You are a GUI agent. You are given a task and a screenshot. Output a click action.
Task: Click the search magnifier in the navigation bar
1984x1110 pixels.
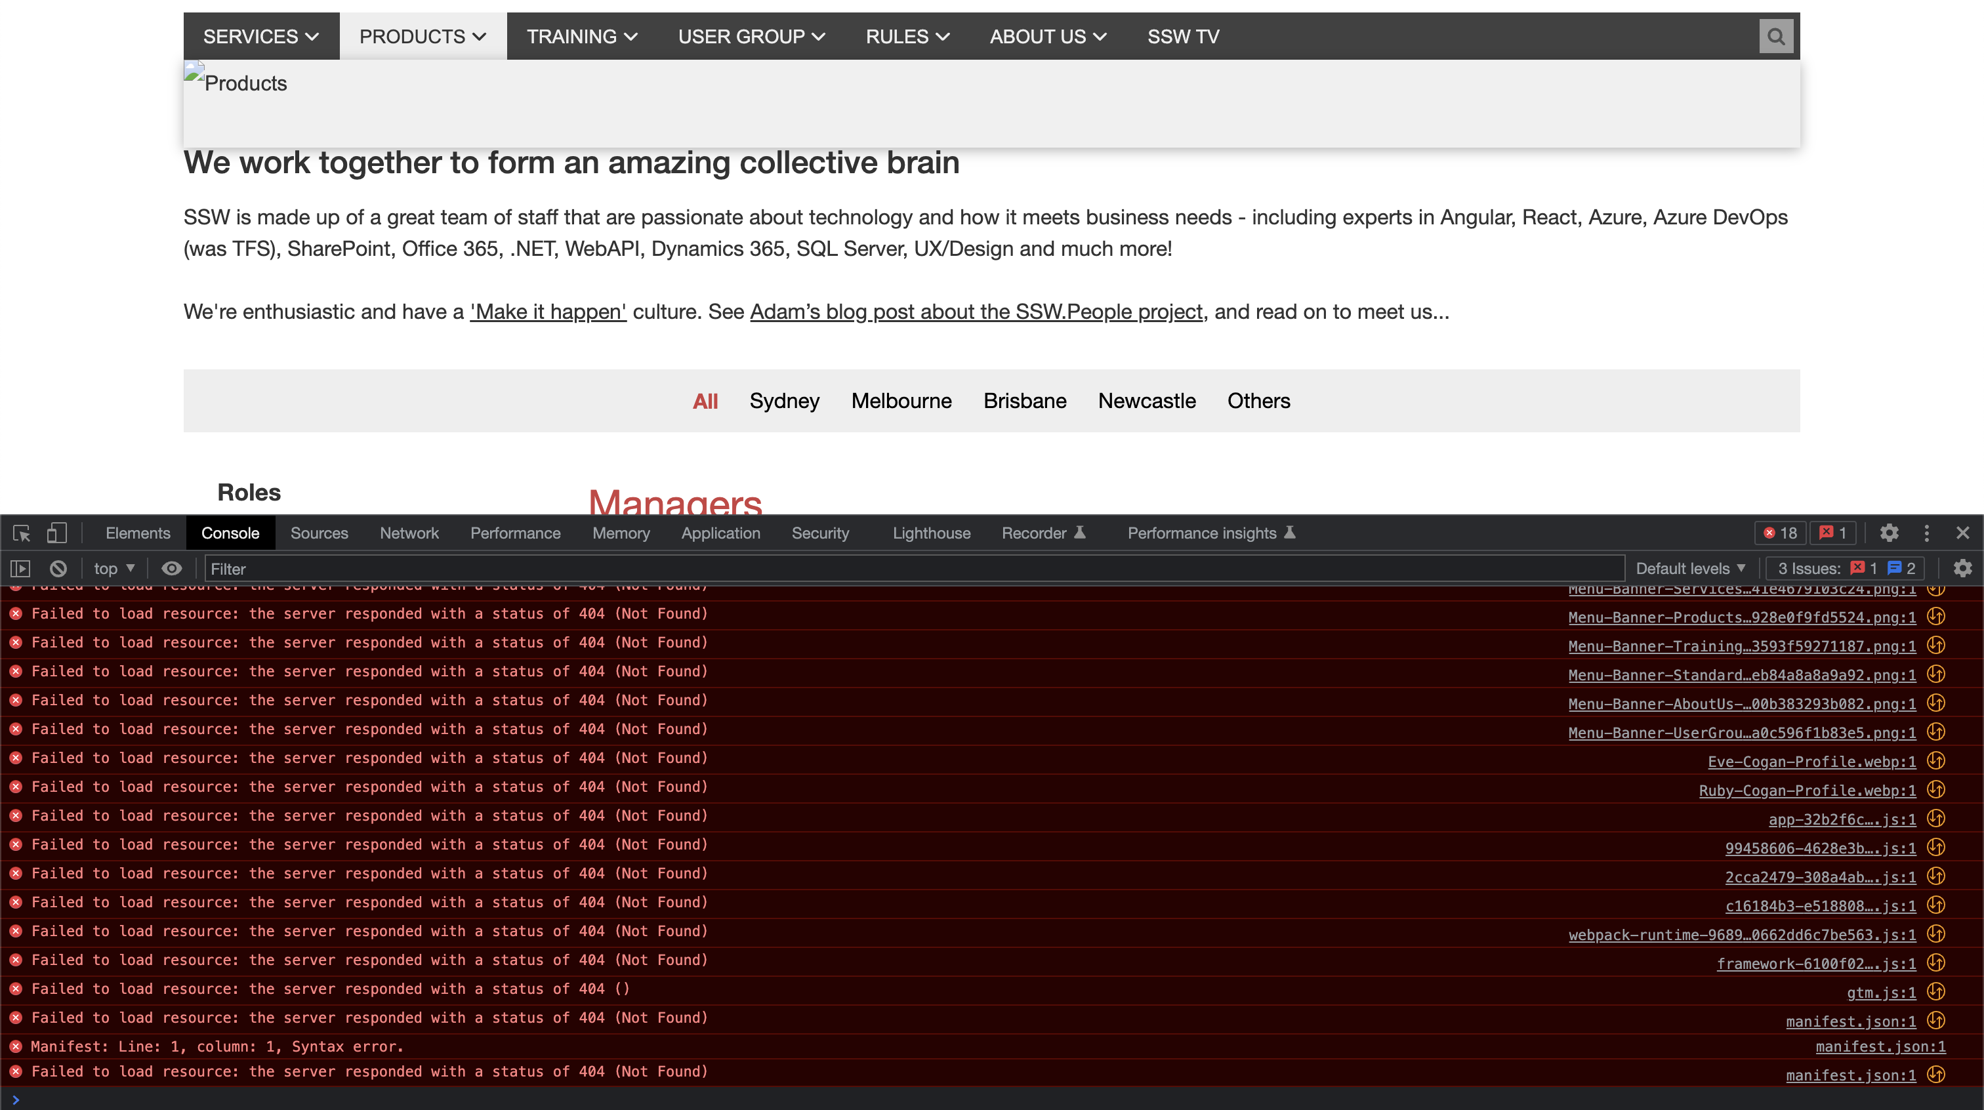click(x=1776, y=35)
